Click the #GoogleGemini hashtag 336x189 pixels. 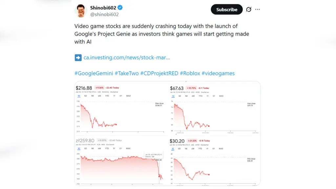tap(94, 73)
